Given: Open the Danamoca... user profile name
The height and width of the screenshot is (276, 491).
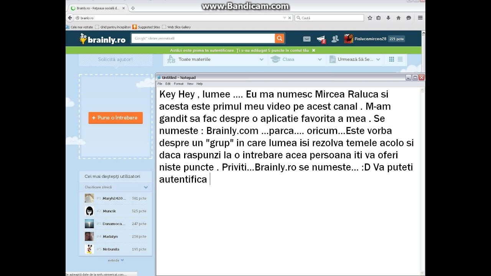Looking at the screenshot, I should pos(114,224).
